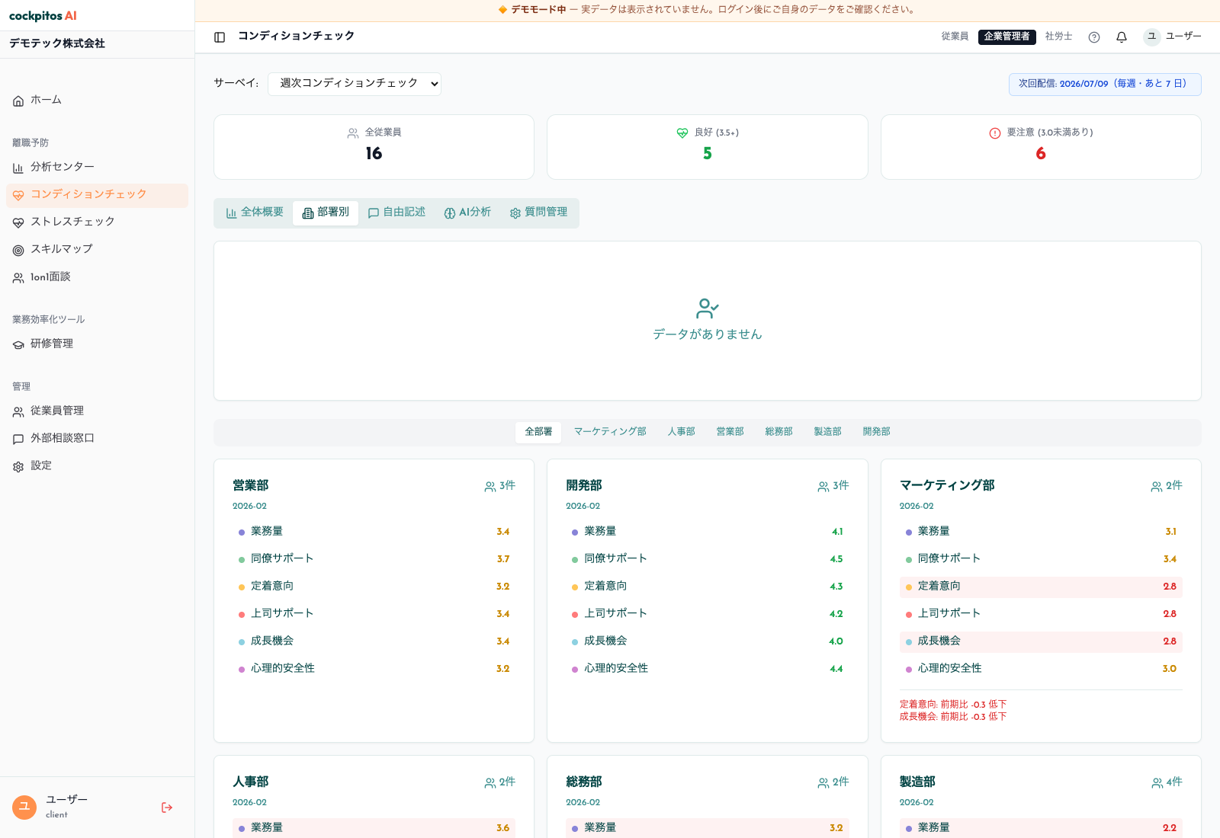
Task: Switch to the 自由記述 tab
Action: click(x=396, y=213)
